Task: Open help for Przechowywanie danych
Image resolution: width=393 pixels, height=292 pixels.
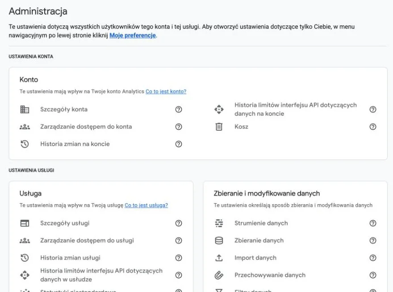Action: point(373,275)
